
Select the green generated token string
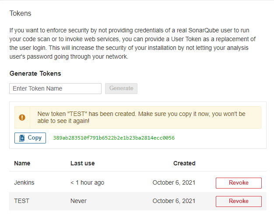point(114,138)
